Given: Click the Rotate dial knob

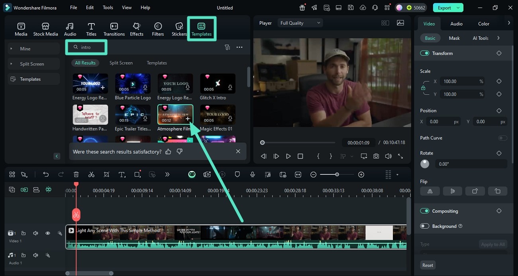Looking at the screenshot, I should pyautogui.click(x=425, y=164).
